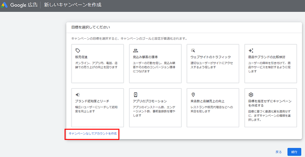Click the price tag icon for 販売促進
Viewport: 305px width, 157px height.
77,50
